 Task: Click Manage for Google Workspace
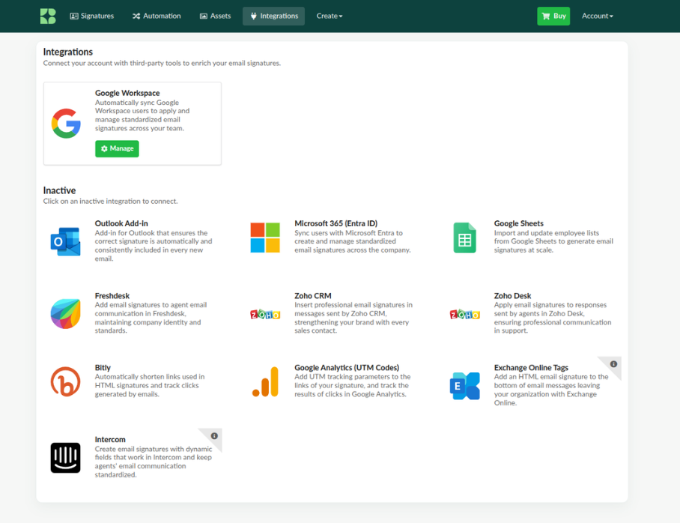coord(117,148)
